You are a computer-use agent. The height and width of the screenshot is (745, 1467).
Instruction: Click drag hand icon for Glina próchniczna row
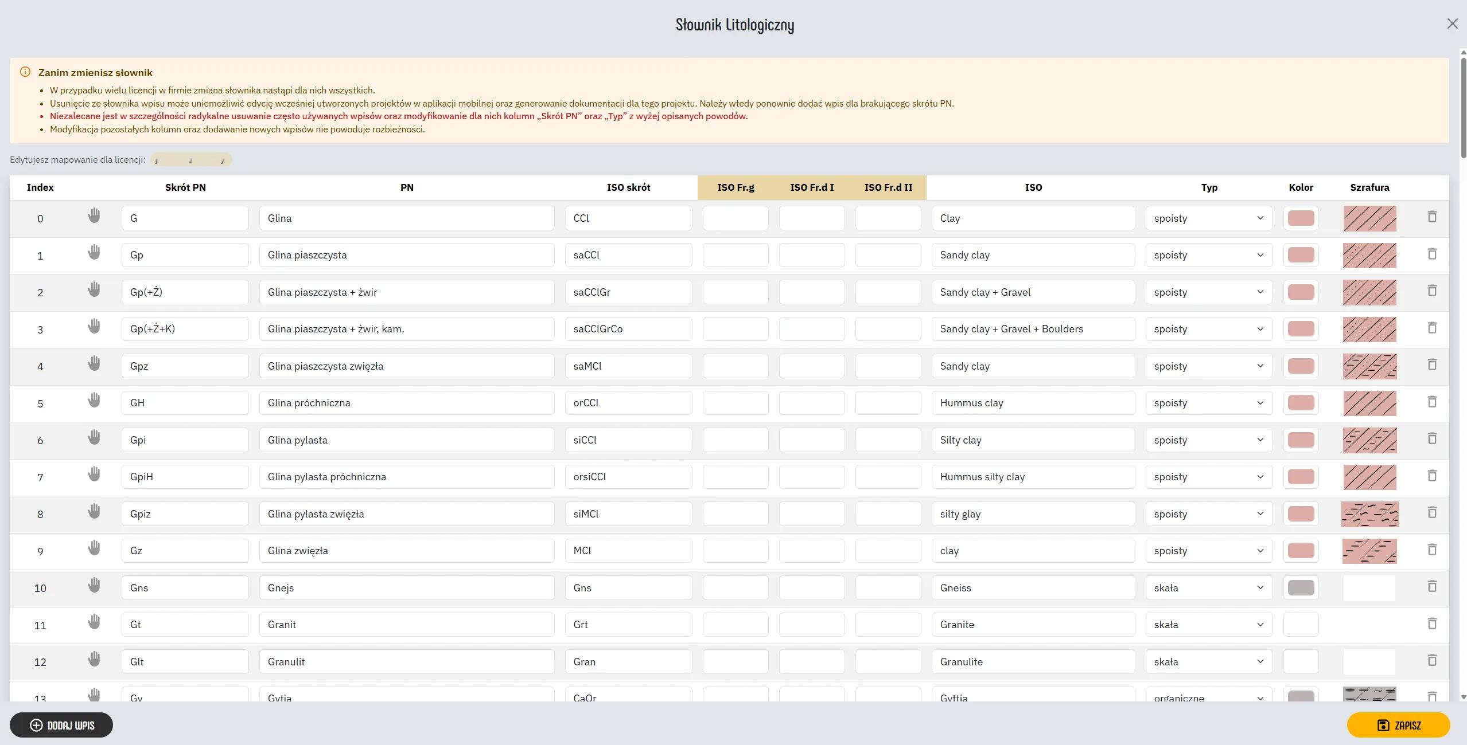(94, 401)
